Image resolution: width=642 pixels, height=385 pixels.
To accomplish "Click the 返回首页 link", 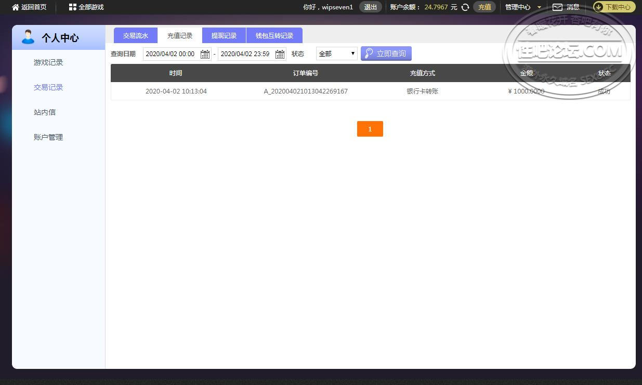I will click(34, 7).
